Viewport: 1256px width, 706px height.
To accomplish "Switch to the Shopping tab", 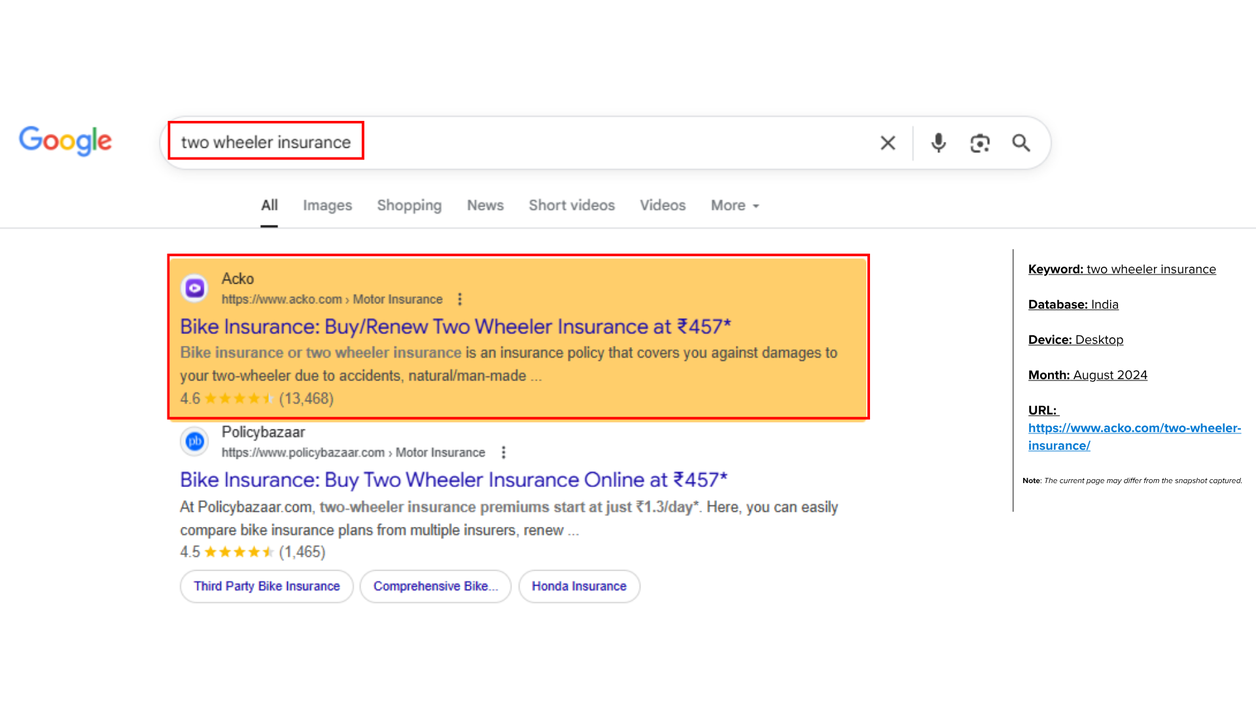I will [x=409, y=205].
